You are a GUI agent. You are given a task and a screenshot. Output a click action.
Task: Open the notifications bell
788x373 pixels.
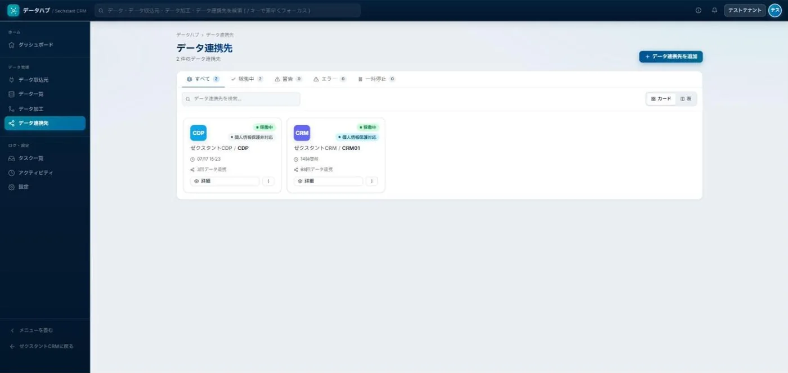pos(714,11)
